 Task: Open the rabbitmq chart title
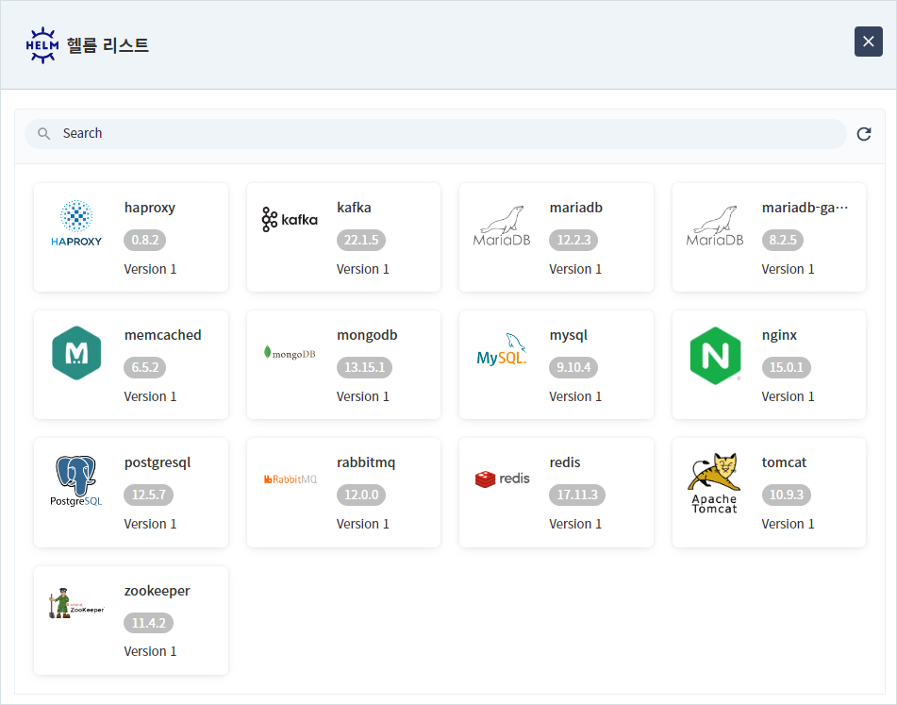coord(366,463)
